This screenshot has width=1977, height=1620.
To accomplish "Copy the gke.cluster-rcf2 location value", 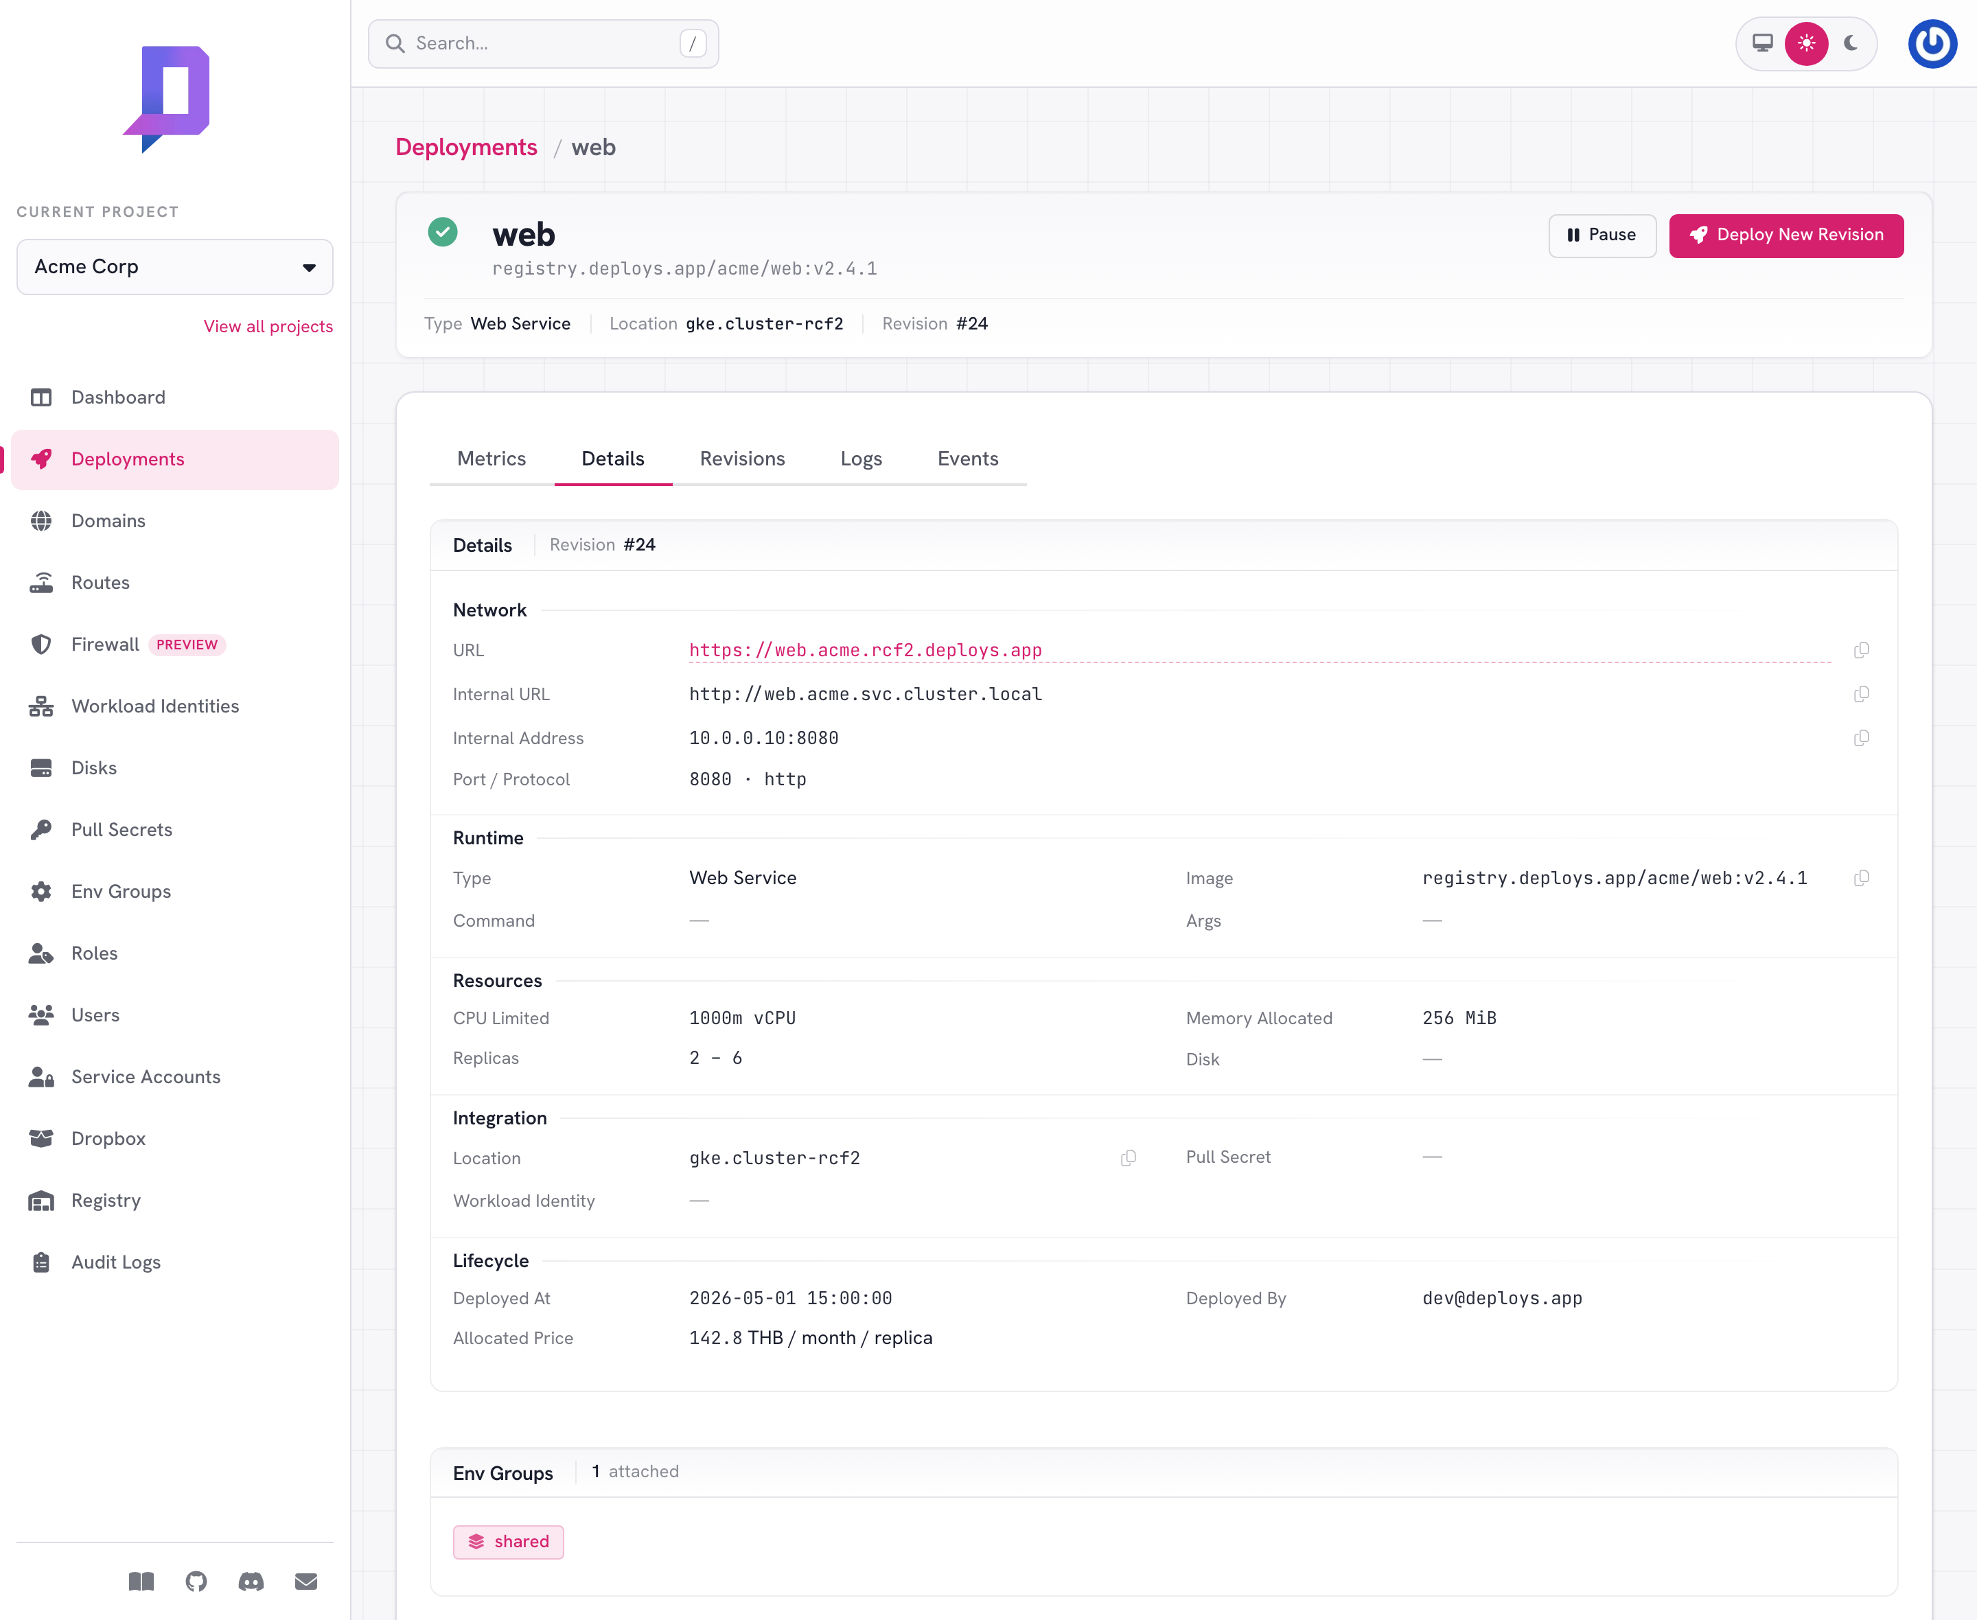I will 1128,1158.
